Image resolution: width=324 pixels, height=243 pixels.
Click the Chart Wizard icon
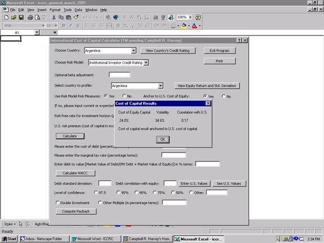coord(156,17)
